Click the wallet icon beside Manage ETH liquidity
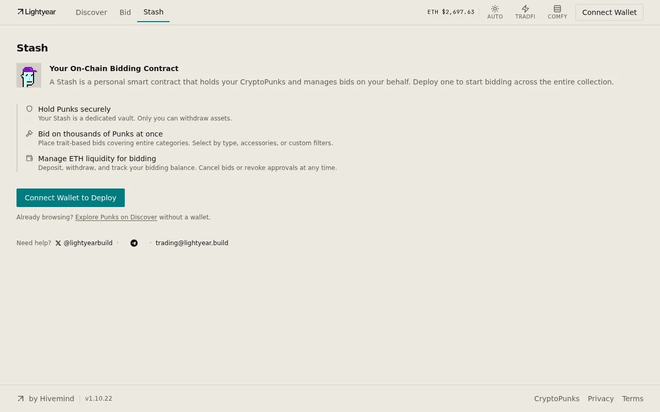This screenshot has width=660, height=412. [29, 158]
